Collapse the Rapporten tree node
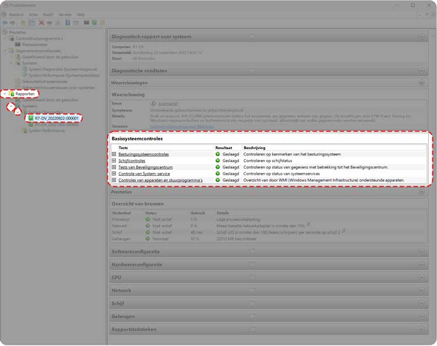The width and height of the screenshot is (437, 346). pos(5,93)
